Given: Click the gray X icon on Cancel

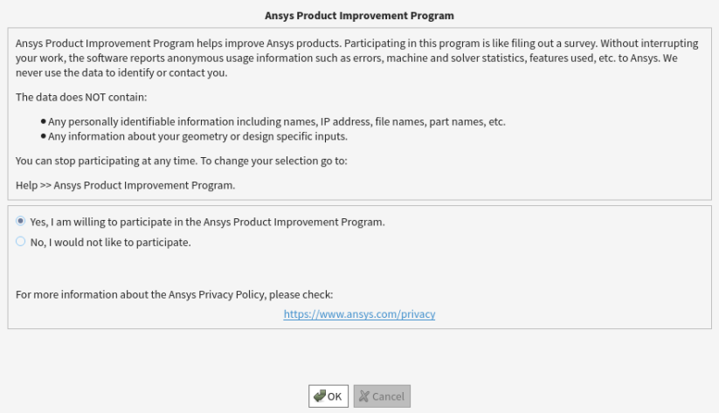Looking at the screenshot, I should (364, 396).
